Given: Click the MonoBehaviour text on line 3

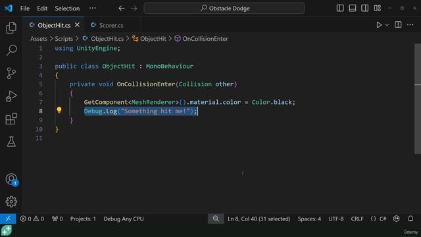Looking at the screenshot, I should pyautogui.click(x=170, y=66).
